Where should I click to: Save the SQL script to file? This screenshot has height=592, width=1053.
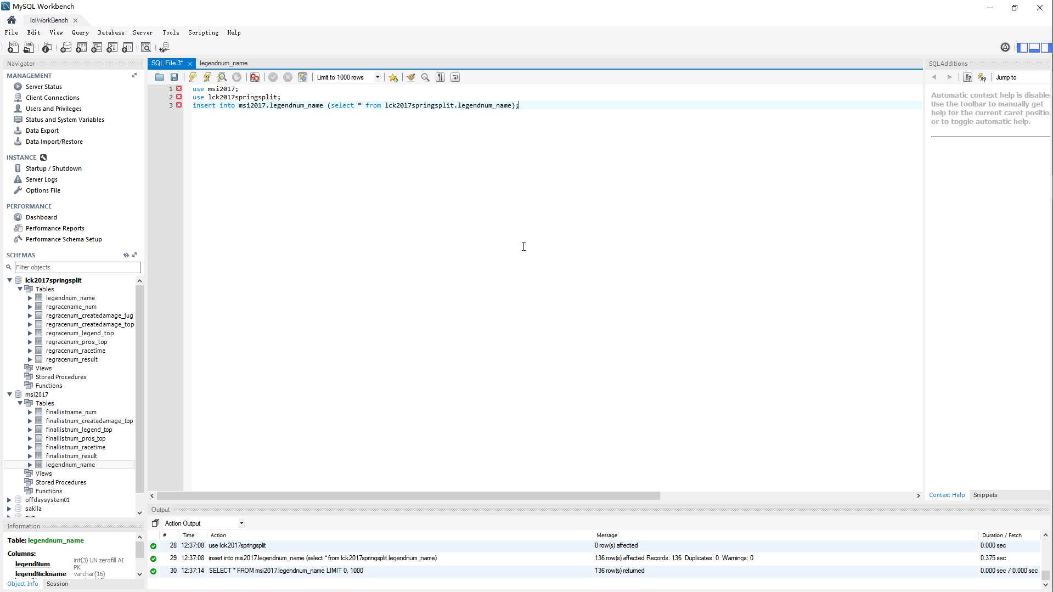[x=174, y=77]
